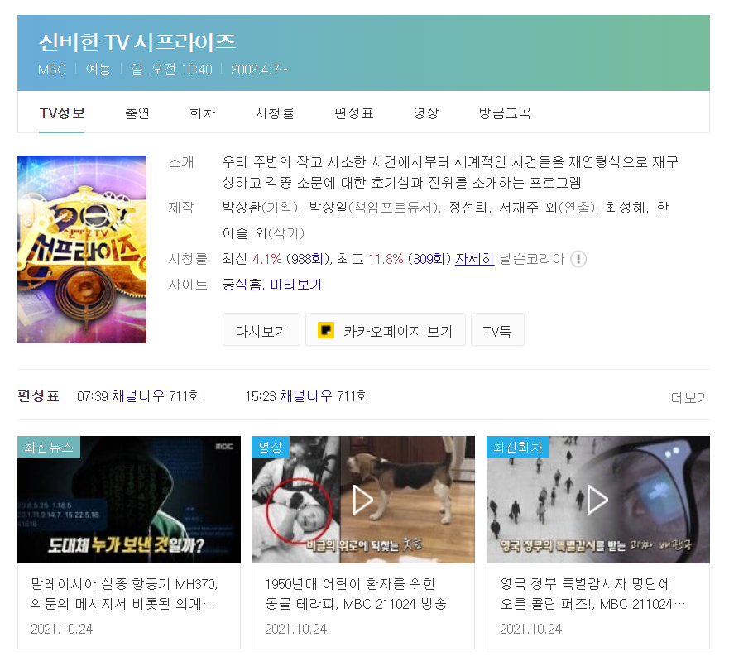Click 채널나우 link at 07:39
The image size is (729, 666).
coord(138,396)
